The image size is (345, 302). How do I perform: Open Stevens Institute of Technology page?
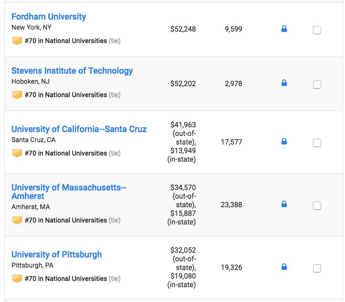tap(72, 71)
